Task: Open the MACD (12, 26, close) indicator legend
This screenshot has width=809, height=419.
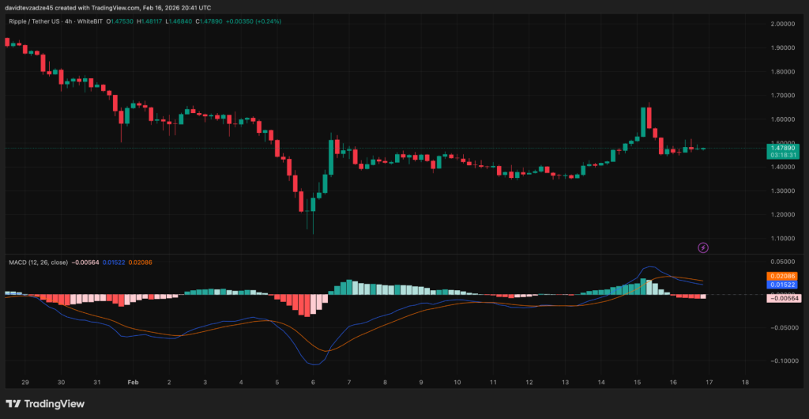Action: (36, 262)
